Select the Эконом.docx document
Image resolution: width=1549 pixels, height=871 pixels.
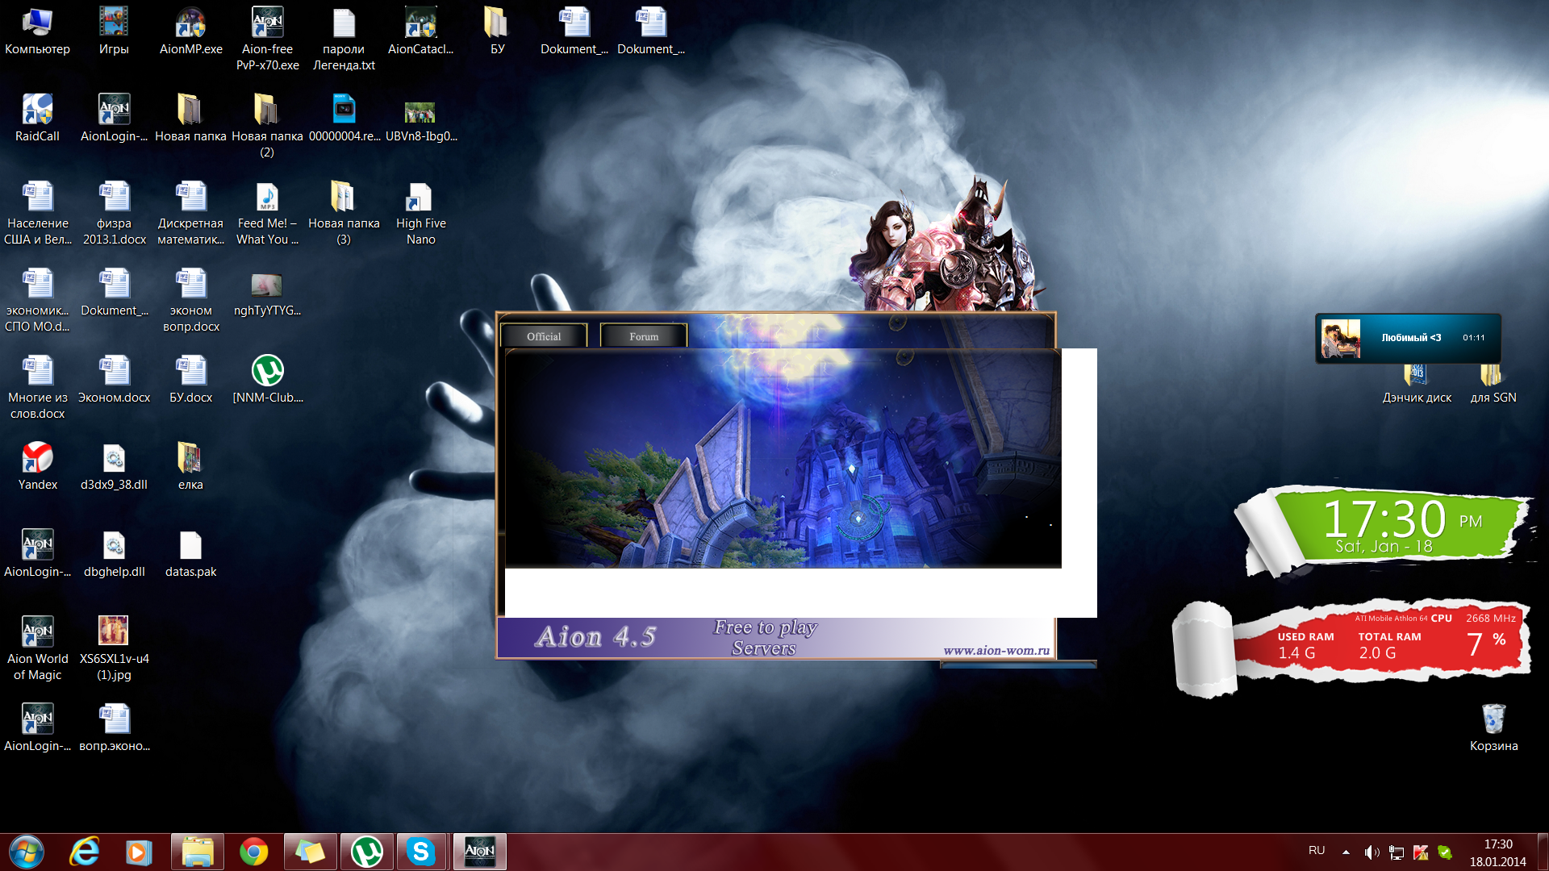[114, 380]
